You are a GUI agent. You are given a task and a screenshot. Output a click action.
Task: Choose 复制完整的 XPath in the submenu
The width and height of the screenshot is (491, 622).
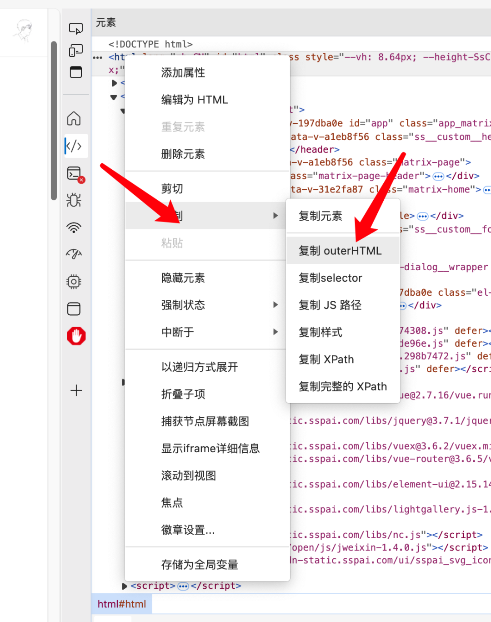tap(343, 387)
